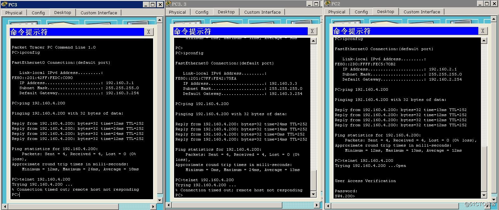Image resolution: width=499 pixels, height=210 pixels.
Task: Close the PC3 window
Action: [x=160, y=4]
